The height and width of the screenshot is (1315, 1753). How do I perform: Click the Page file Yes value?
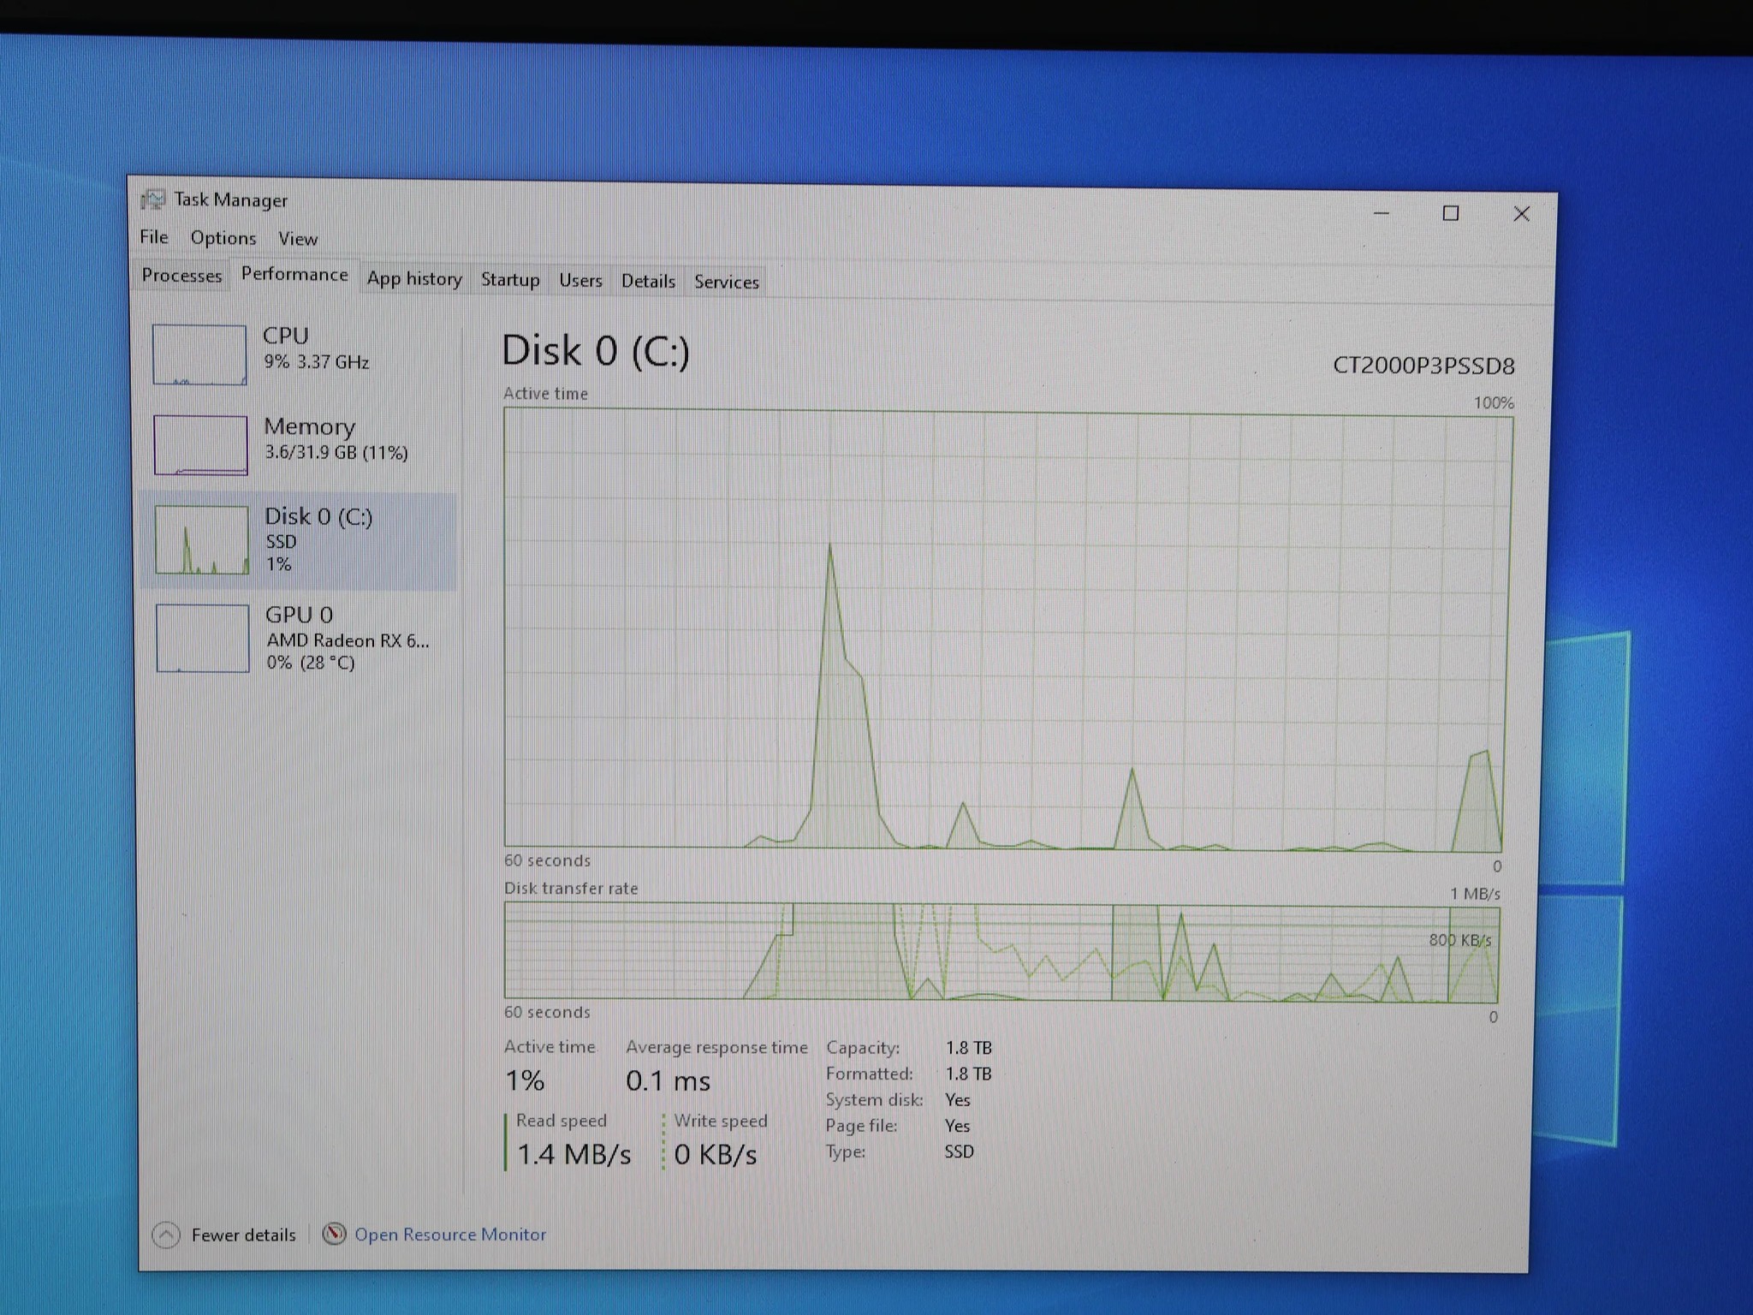point(958,1126)
